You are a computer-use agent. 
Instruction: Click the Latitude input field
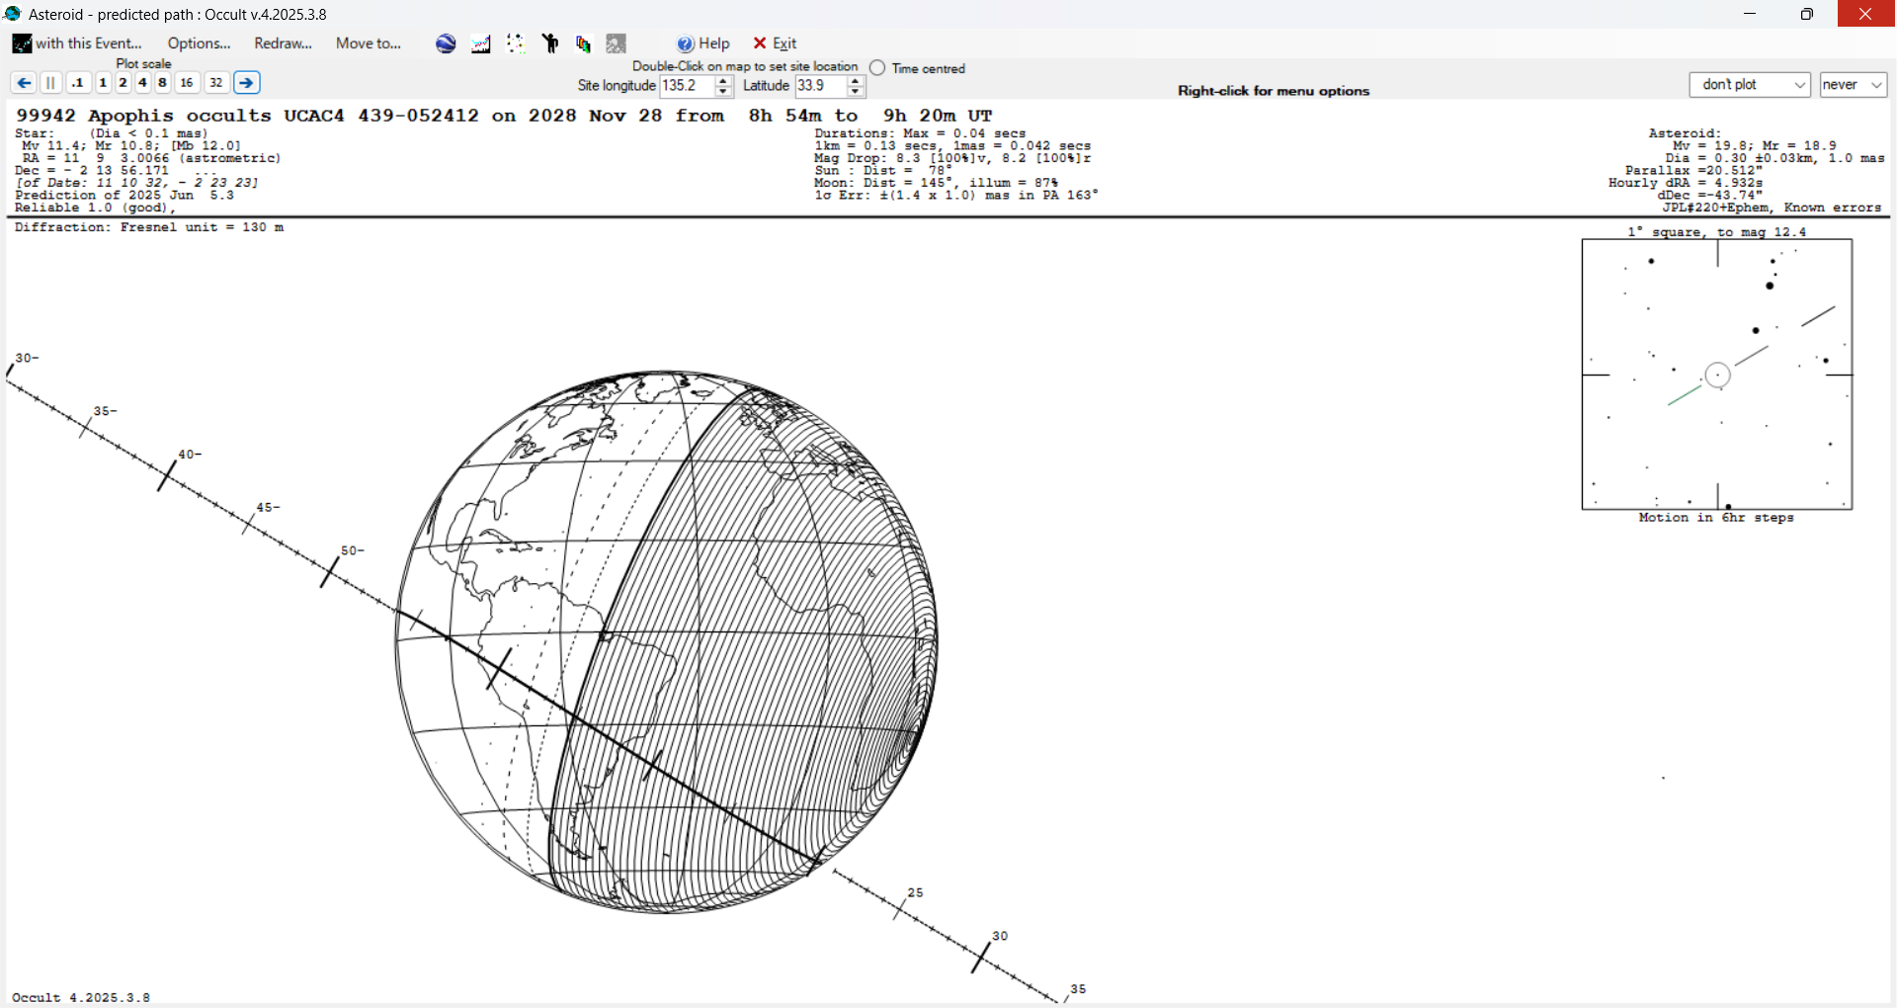click(820, 86)
